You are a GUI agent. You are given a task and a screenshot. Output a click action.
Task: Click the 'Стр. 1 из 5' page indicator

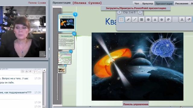129,12
